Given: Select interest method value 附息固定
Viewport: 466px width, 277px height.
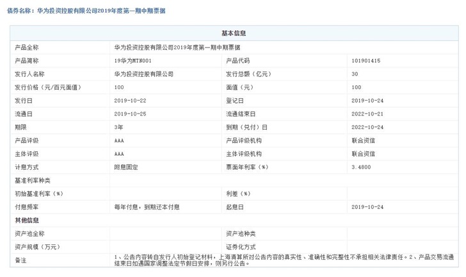Looking at the screenshot, I should 126,167.
